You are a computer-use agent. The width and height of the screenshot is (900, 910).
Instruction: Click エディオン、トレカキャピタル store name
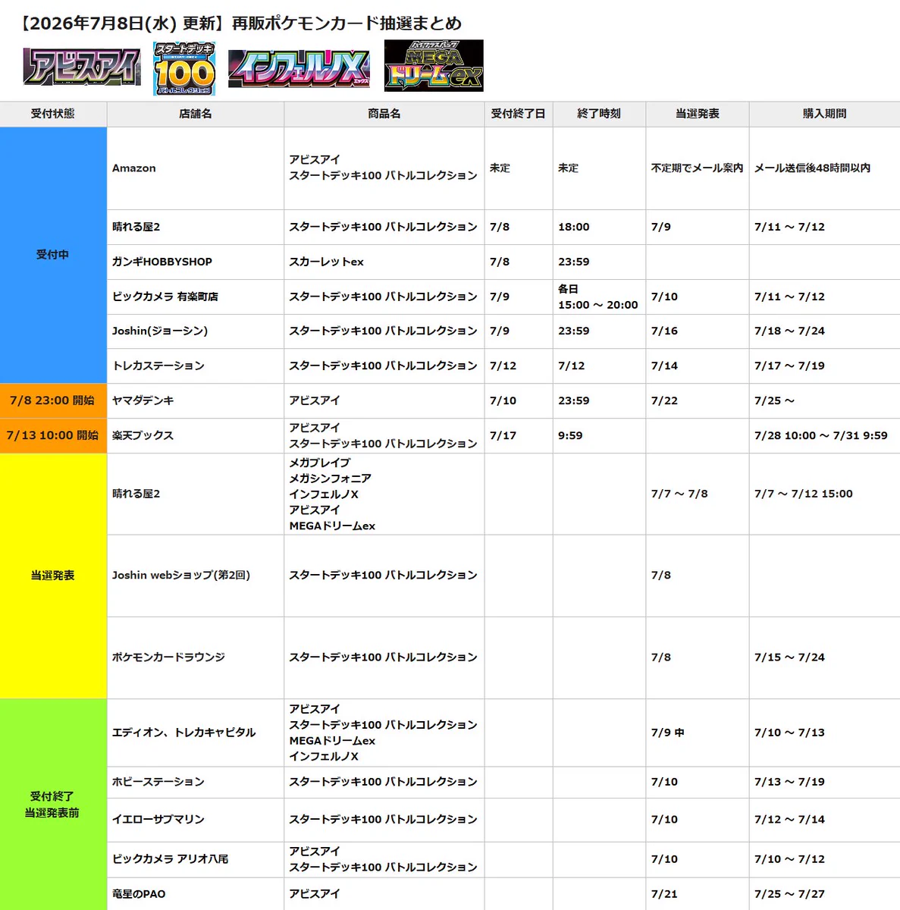pyautogui.click(x=184, y=733)
